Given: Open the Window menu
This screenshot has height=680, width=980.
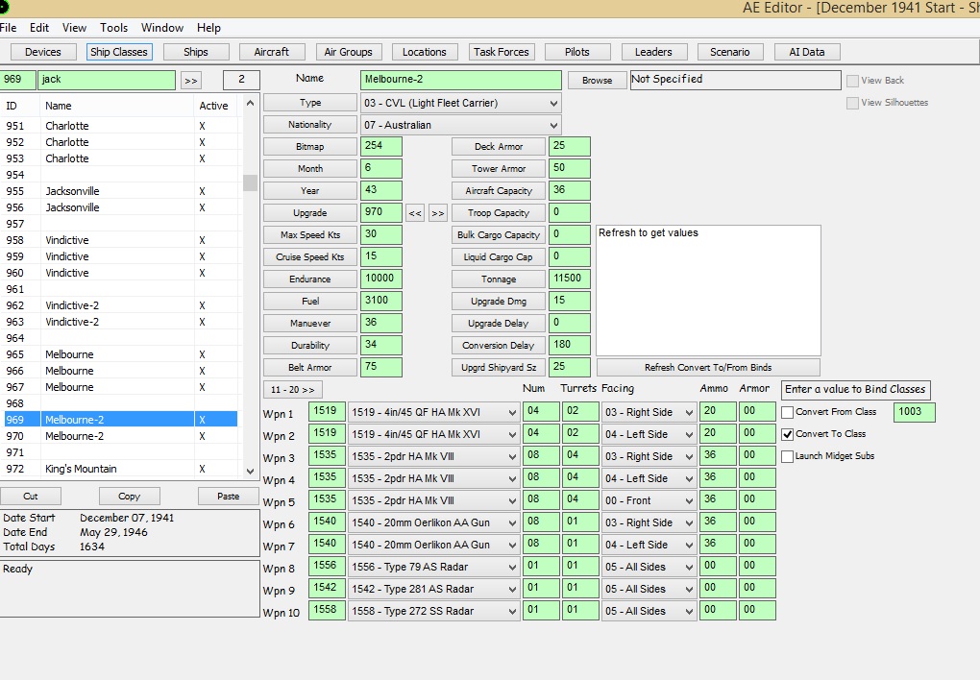Looking at the screenshot, I should pyautogui.click(x=162, y=28).
